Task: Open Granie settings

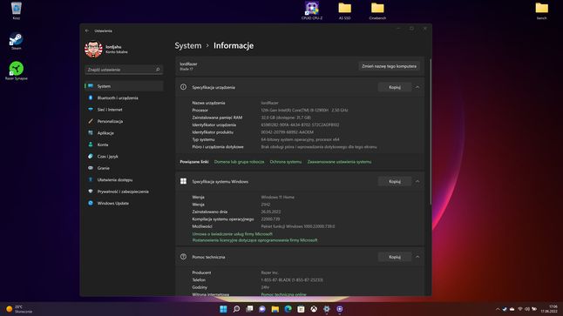Action: pyautogui.click(x=124, y=168)
